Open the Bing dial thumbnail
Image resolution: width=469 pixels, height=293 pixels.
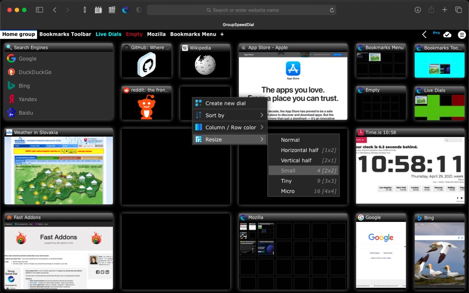click(x=439, y=252)
